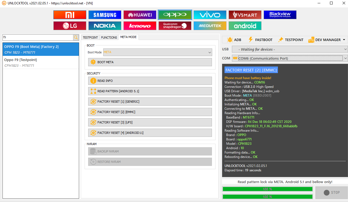Image resolution: width=348 pixels, height=202 pixels.
Task: Click the BACKUP NVRAM button
Action: pyautogui.click(x=150, y=151)
